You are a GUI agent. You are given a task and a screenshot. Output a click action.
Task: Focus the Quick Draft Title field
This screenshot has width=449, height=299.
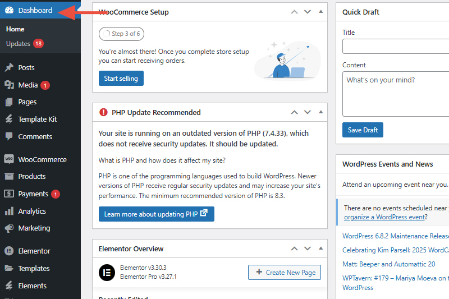396,47
